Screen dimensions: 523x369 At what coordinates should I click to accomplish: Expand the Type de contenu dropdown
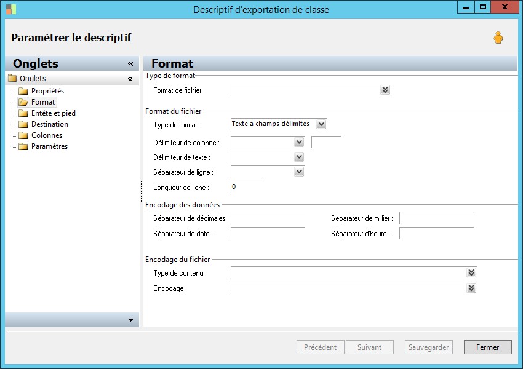pos(471,272)
